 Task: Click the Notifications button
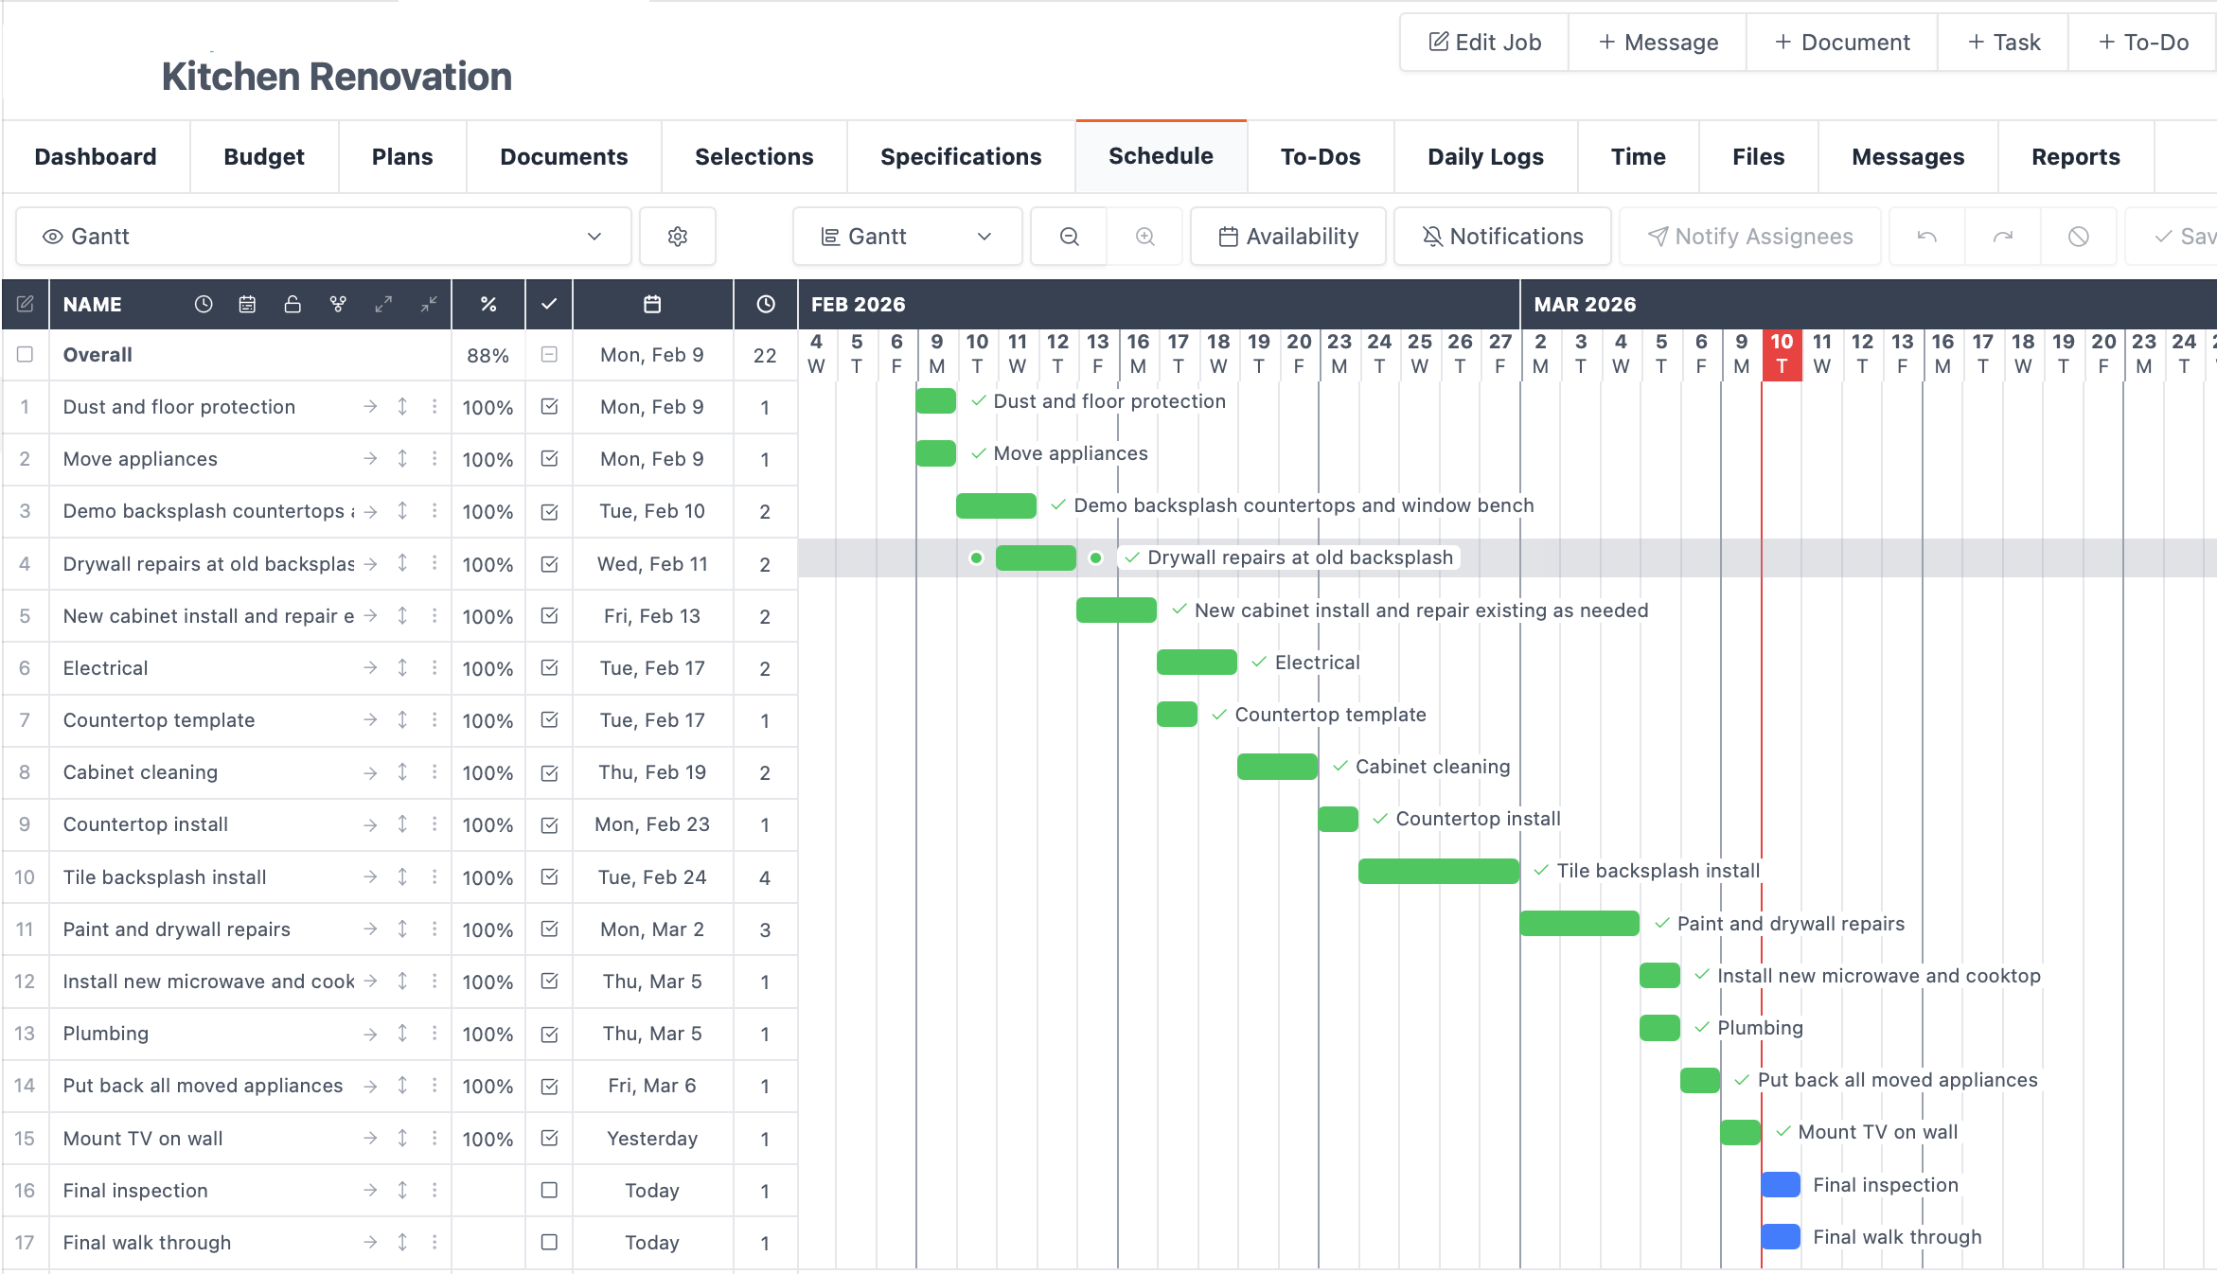1501,236
